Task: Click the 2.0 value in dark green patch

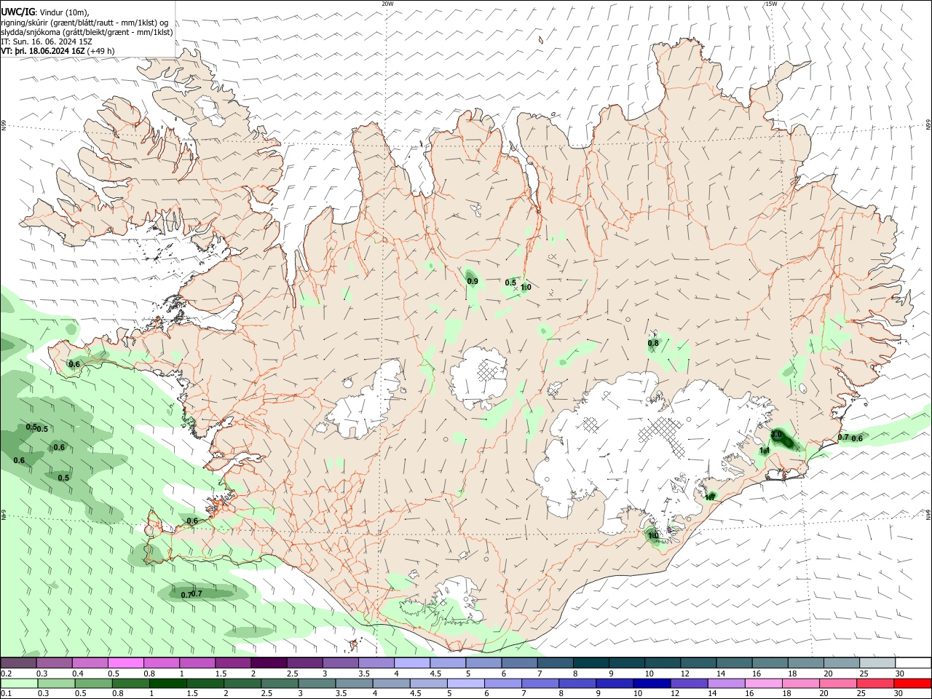Action: click(x=776, y=435)
